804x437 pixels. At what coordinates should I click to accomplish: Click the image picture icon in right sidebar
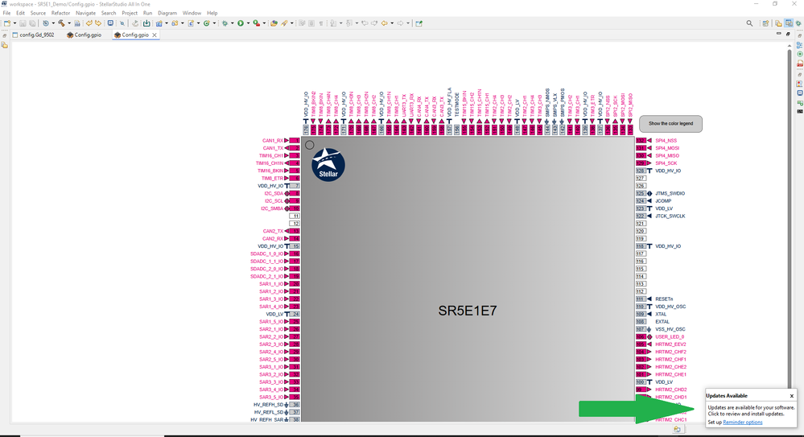(x=800, y=84)
